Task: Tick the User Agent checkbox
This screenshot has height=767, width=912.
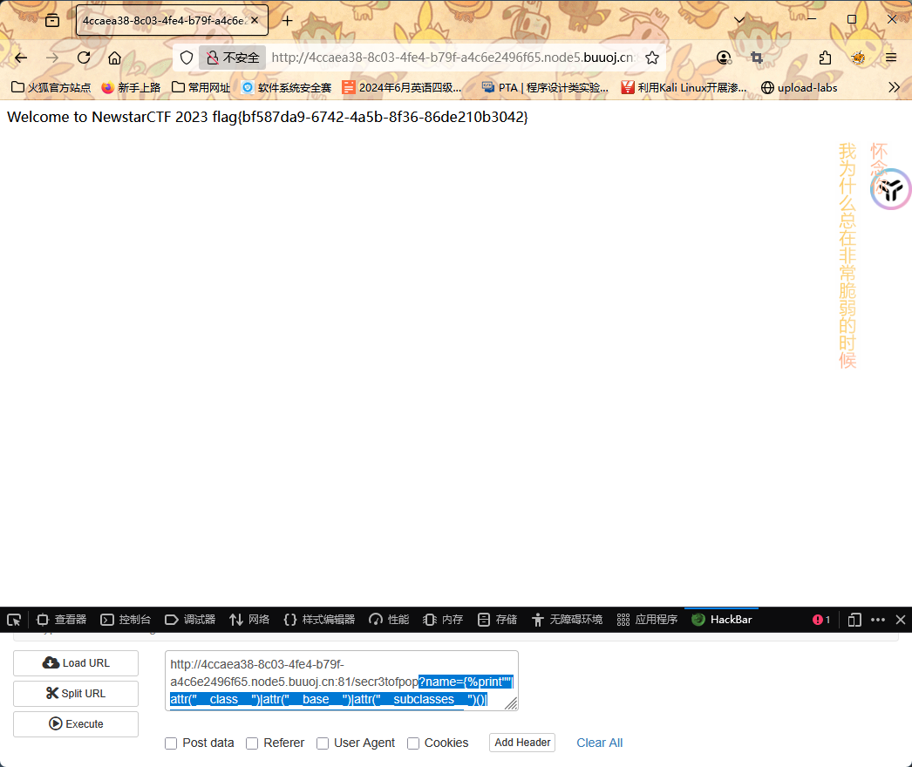Action: [323, 743]
